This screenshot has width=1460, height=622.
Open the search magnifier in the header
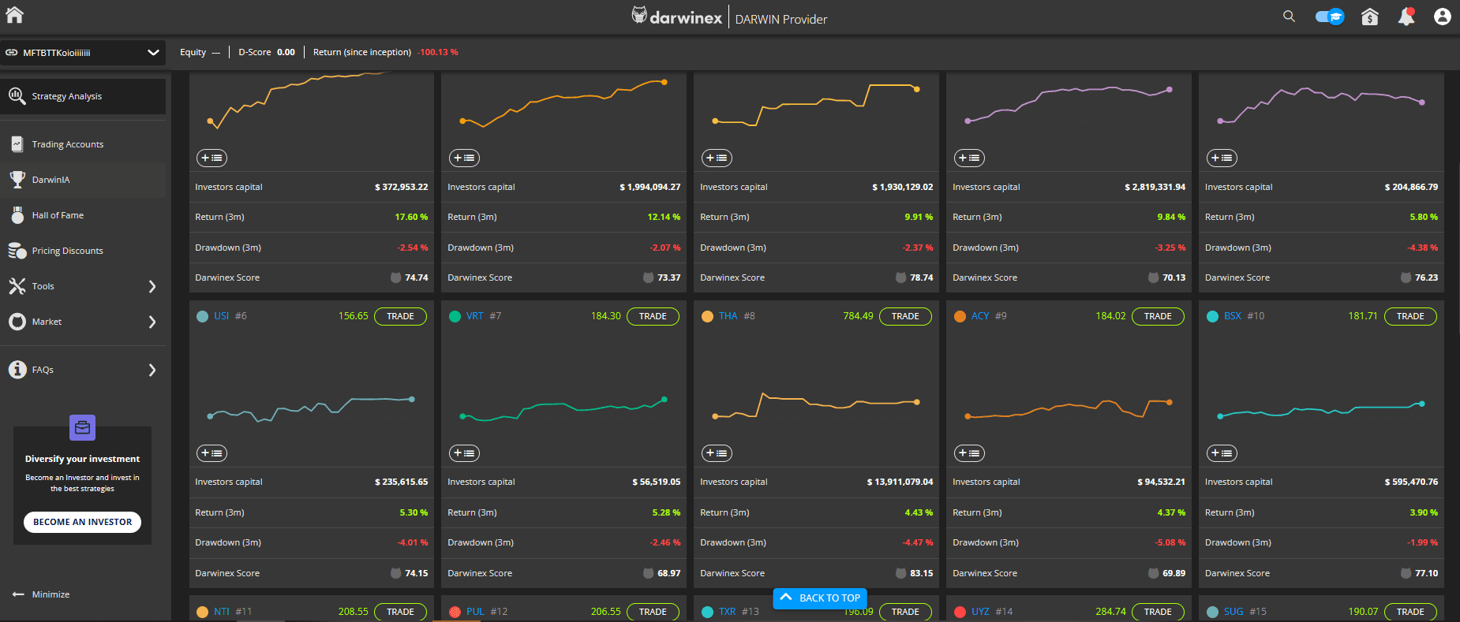1289,17
